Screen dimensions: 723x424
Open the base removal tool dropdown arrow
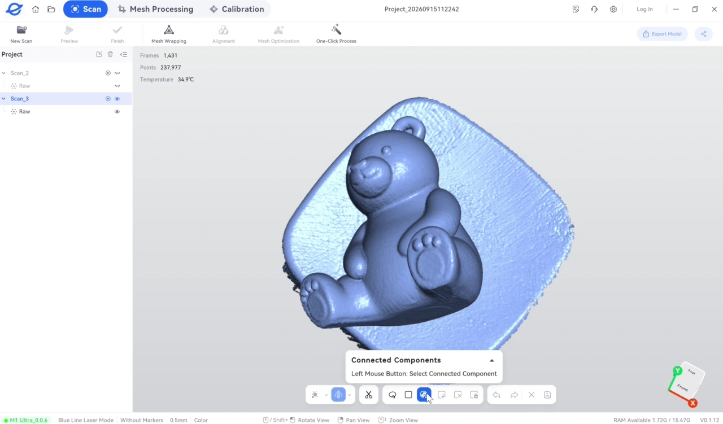[x=350, y=395]
